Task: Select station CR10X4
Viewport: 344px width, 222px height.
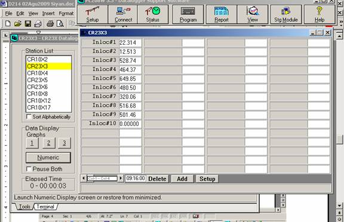Action: point(48,73)
